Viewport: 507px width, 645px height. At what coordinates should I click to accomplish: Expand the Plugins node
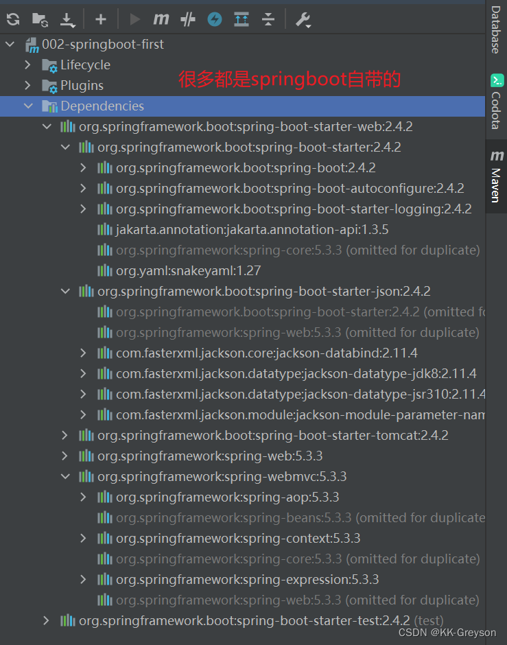click(27, 85)
